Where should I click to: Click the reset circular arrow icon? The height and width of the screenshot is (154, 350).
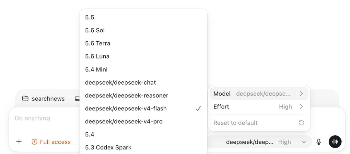tap(302, 123)
